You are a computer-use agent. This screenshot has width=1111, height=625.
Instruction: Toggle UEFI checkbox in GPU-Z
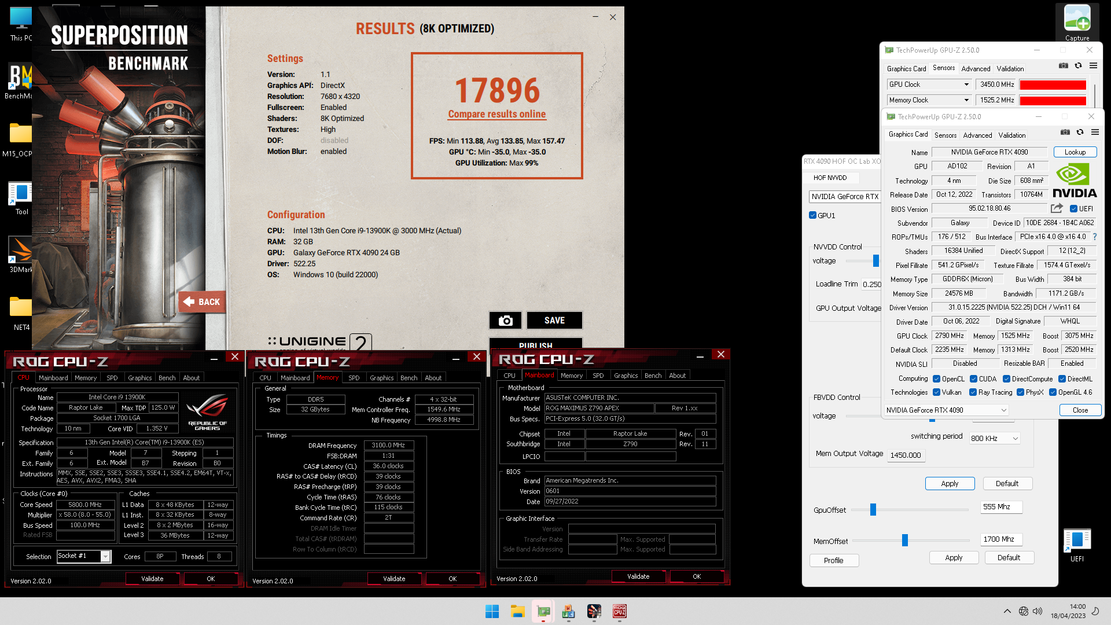click(1073, 209)
